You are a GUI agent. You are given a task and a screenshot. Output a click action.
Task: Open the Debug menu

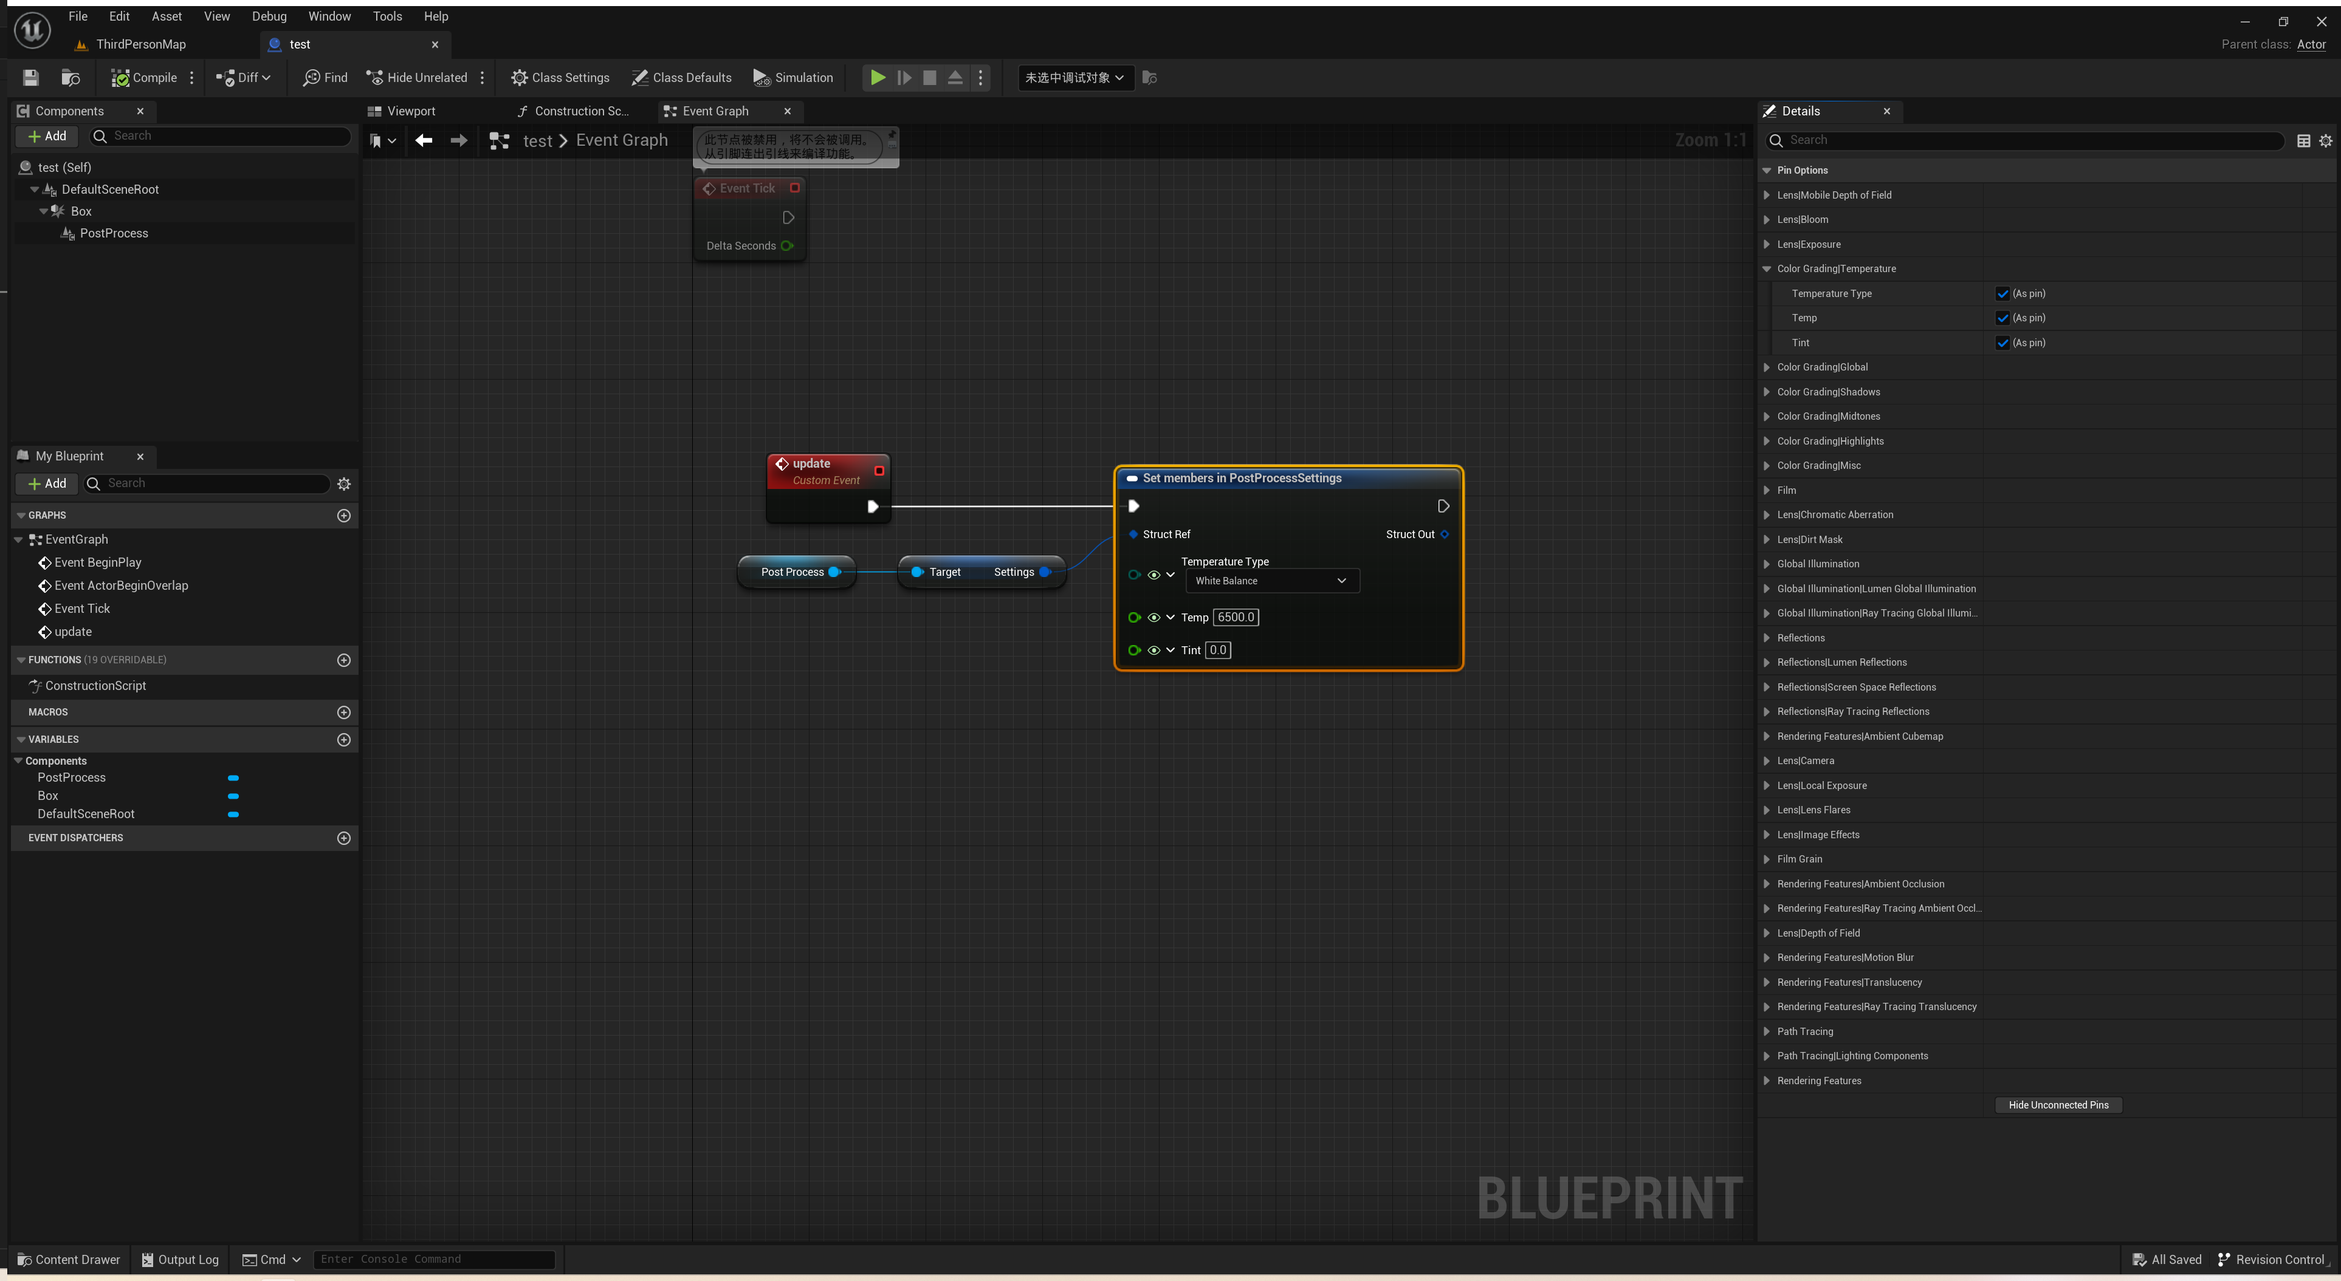pos(269,16)
